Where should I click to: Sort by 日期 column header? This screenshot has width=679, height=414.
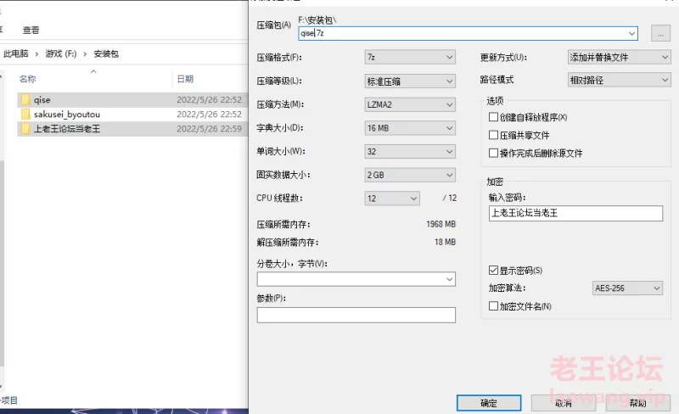(x=185, y=79)
